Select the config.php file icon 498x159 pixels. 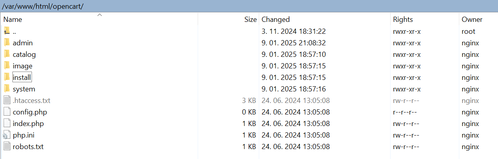6,112
